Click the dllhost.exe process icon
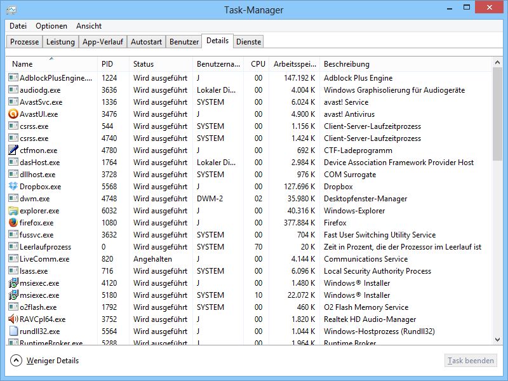The height and width of the screenshot is (381, 508). pos(13,174)
